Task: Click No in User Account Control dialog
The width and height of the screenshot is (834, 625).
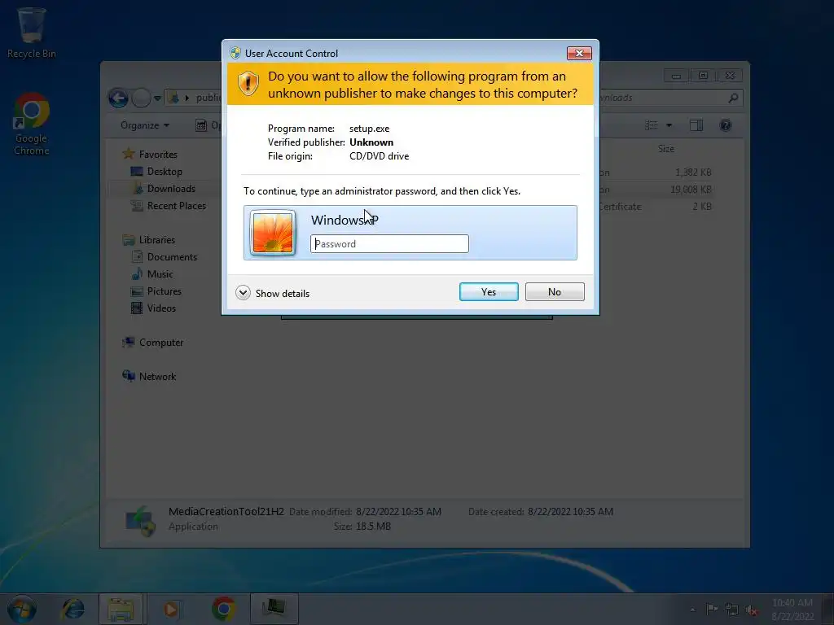Action: 554,292
